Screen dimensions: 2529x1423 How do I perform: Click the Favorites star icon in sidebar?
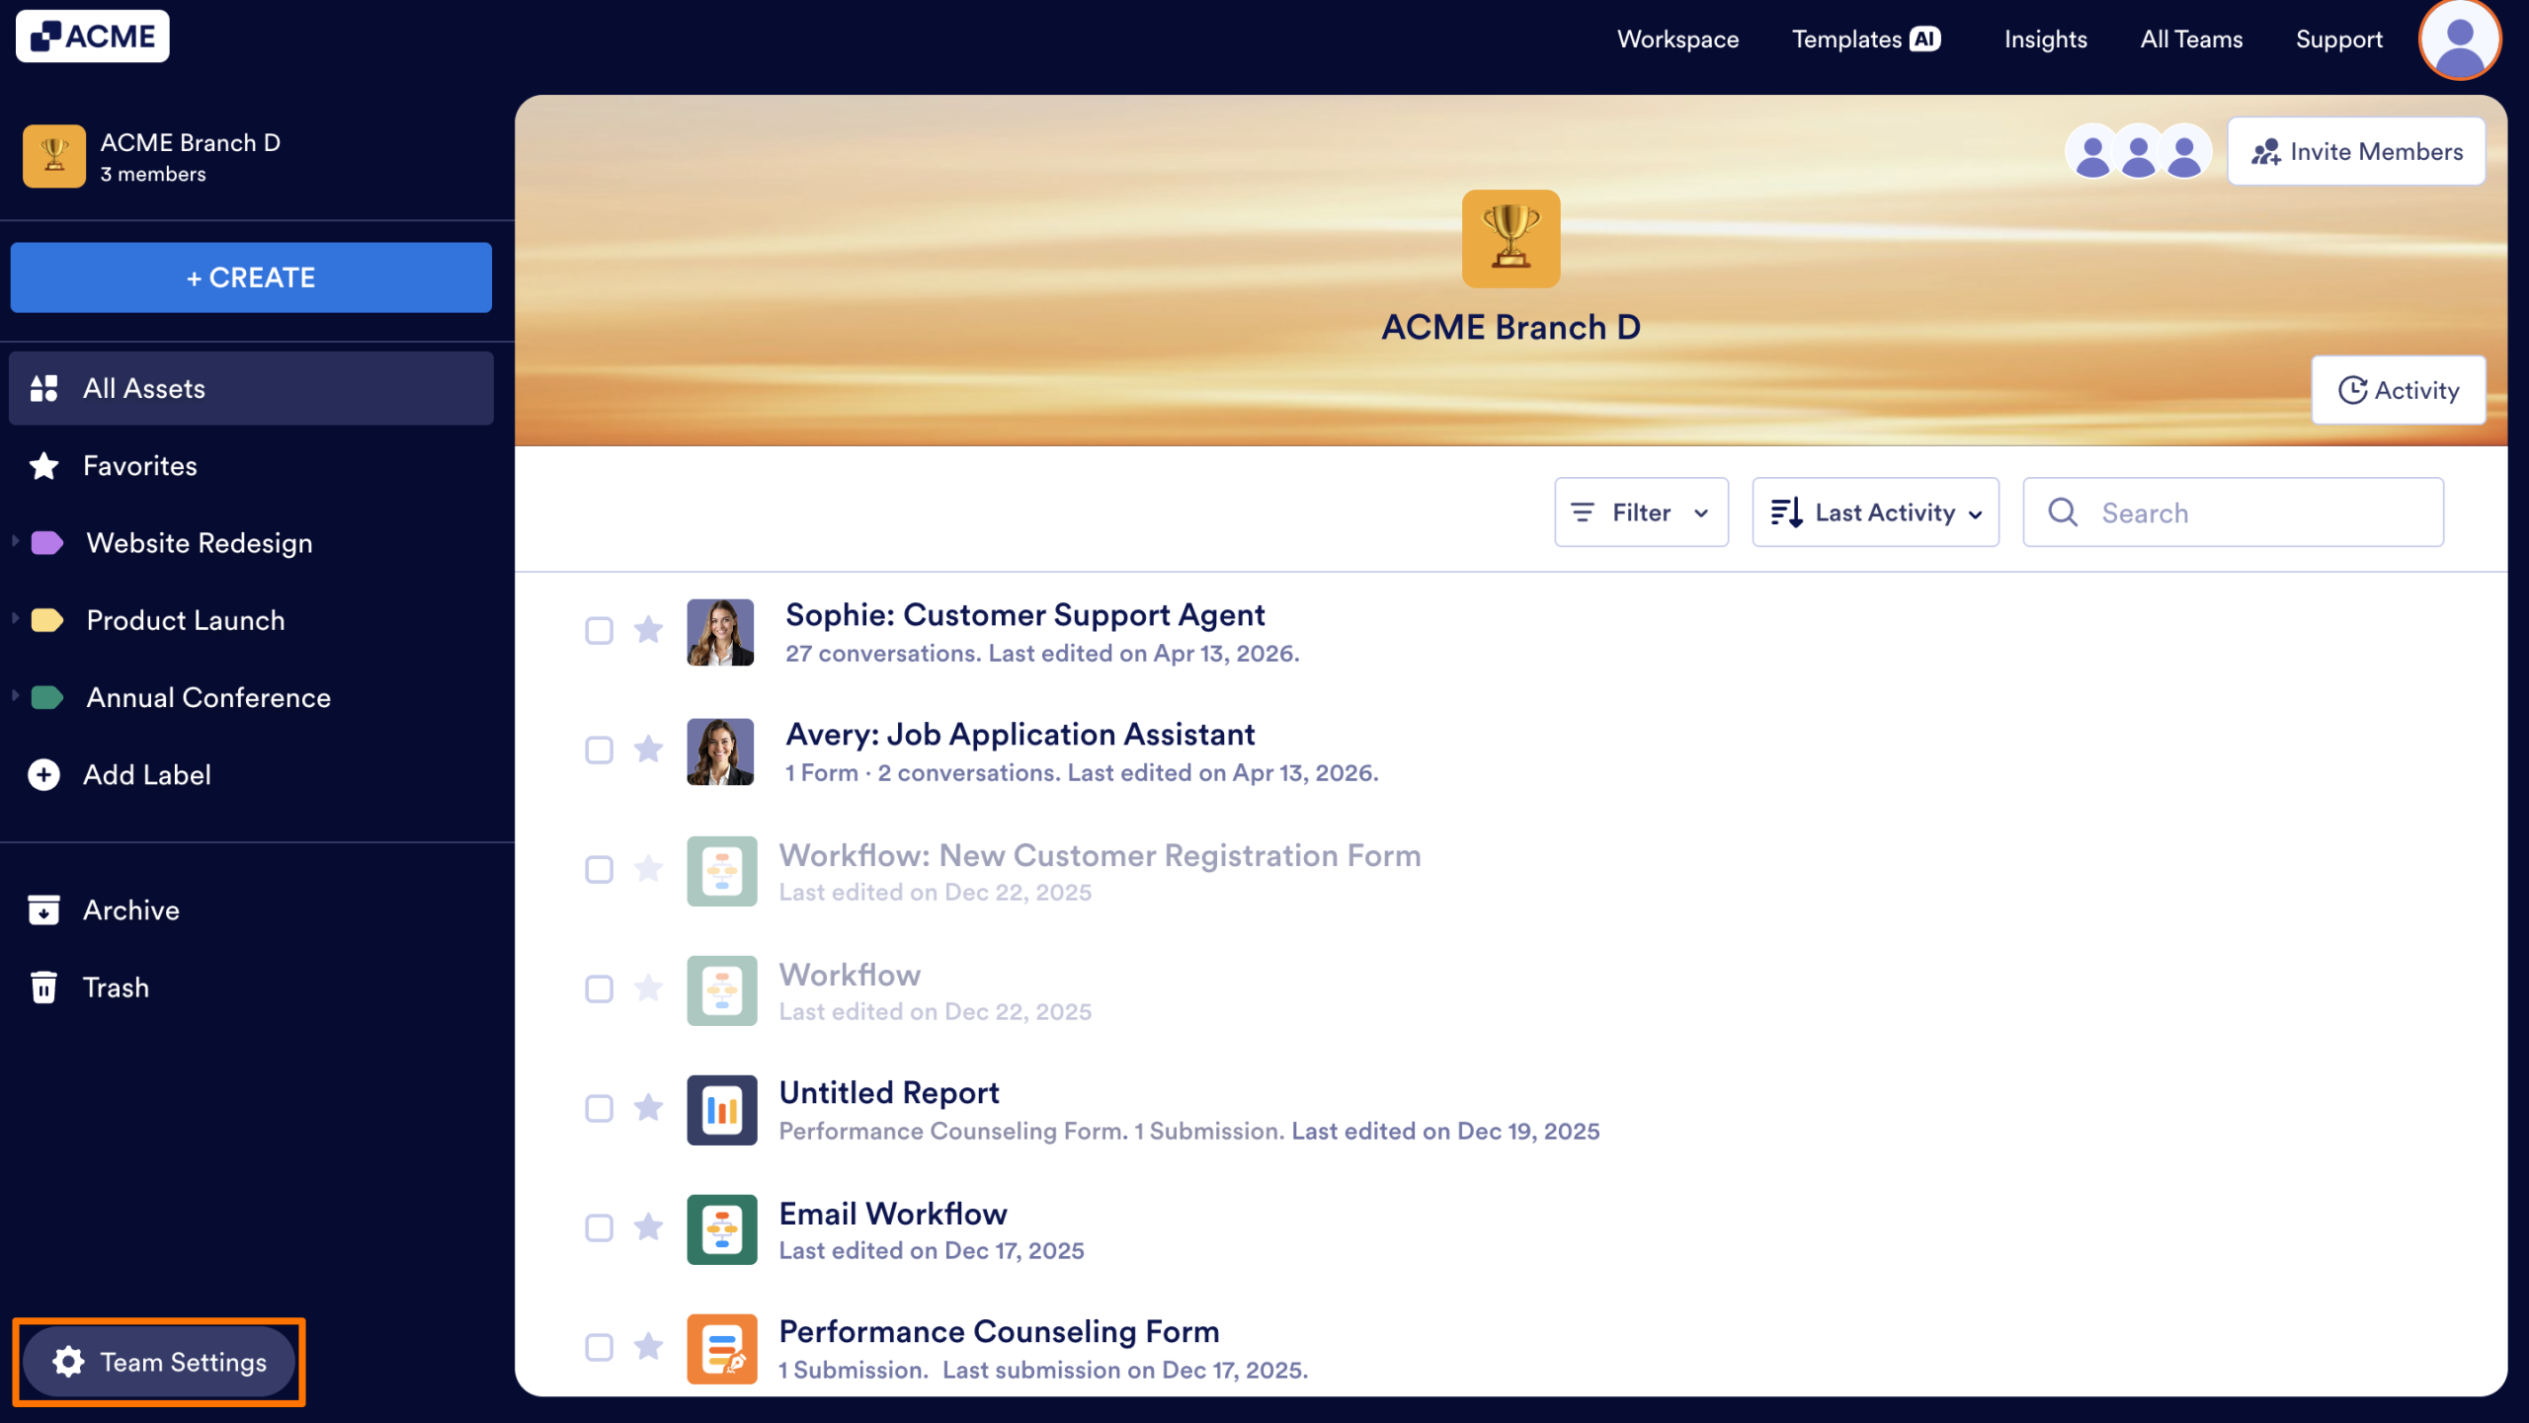(43, 466)
